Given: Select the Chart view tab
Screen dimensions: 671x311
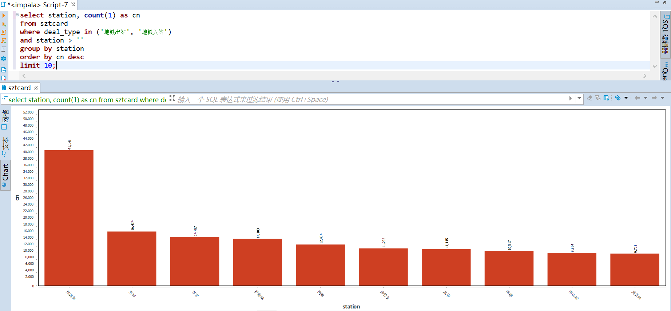Looking at the screenshot, I should (x=5, y=175).
